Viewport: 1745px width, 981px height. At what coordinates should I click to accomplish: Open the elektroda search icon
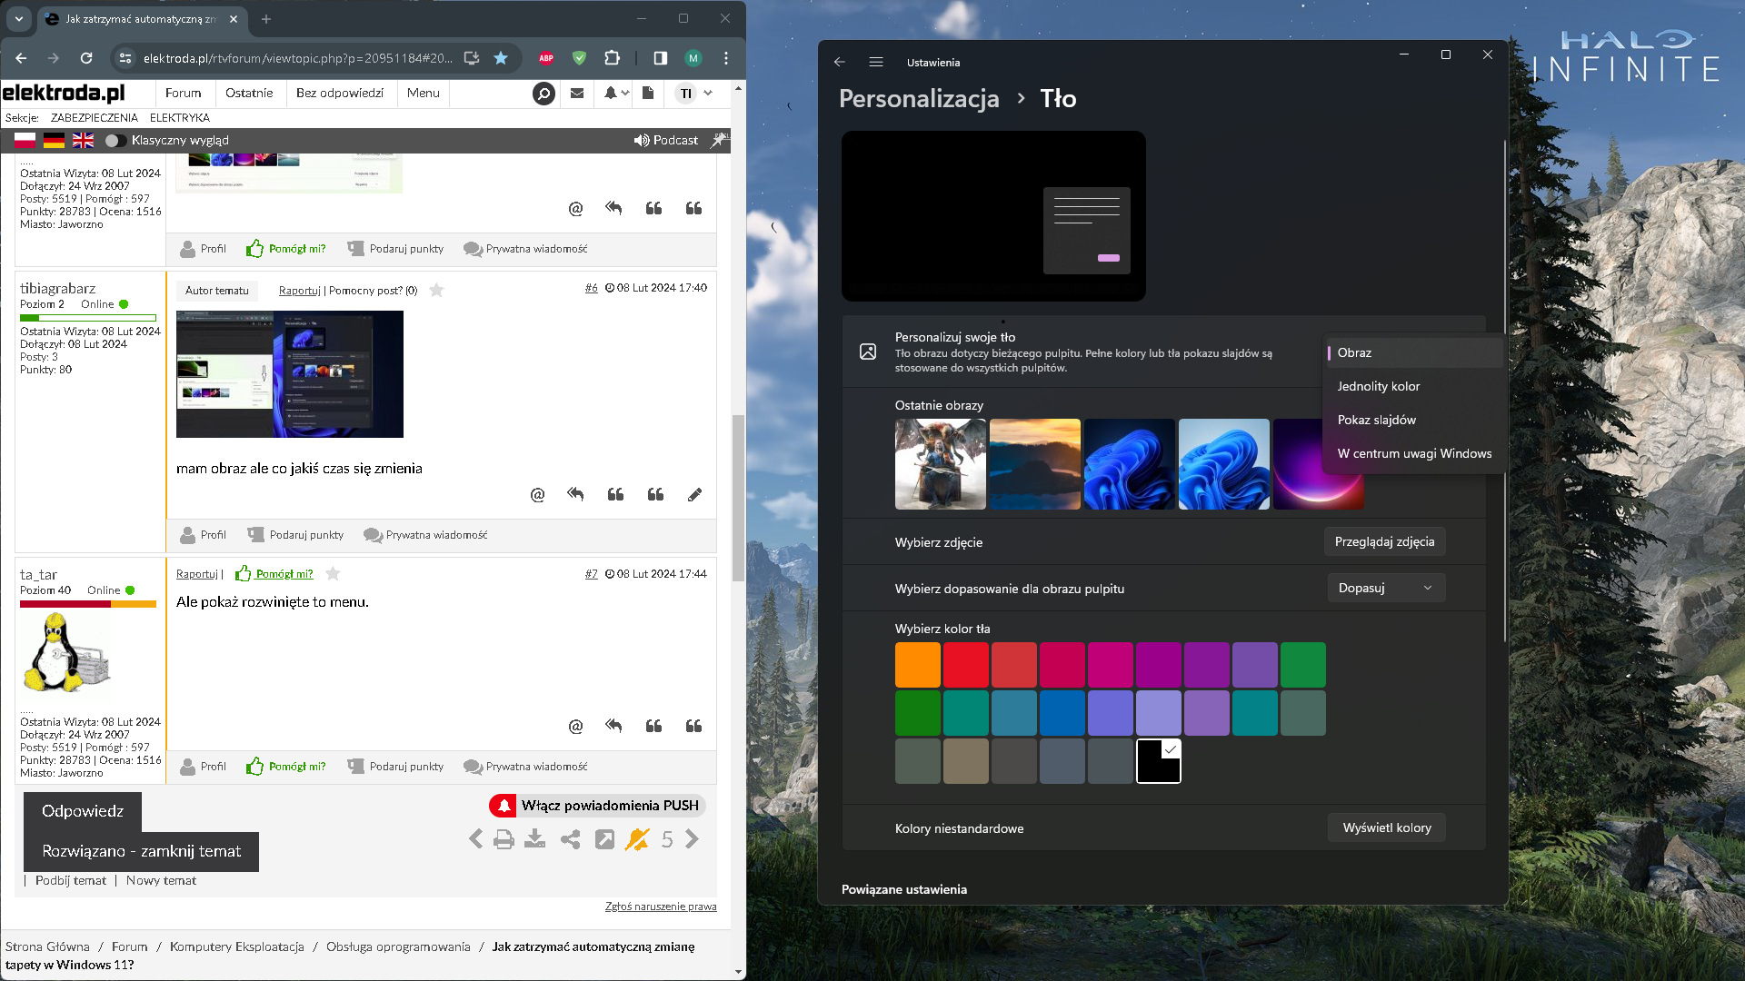coord(543,94)
